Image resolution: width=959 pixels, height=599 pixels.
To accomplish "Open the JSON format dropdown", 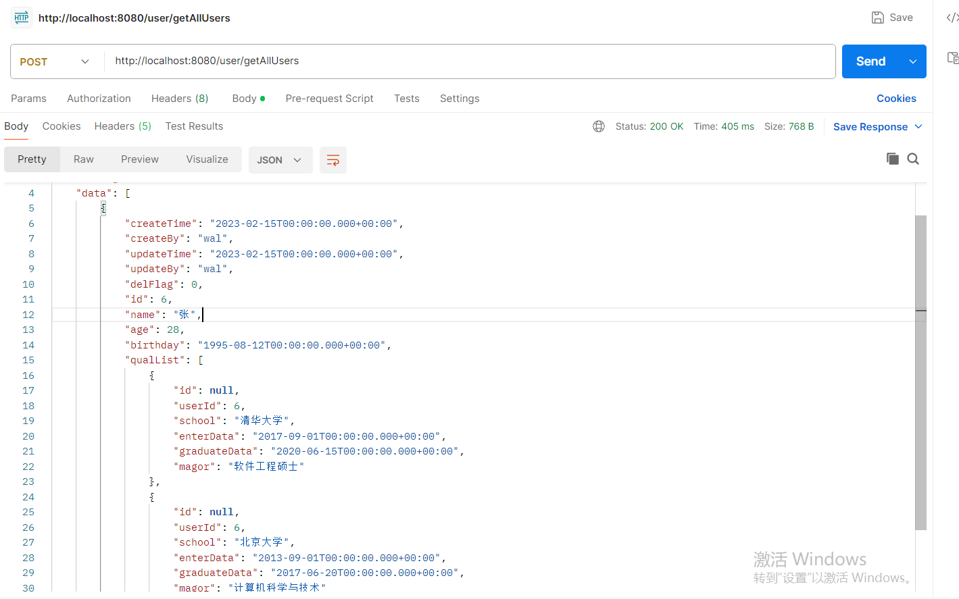I will click(280, 160).
